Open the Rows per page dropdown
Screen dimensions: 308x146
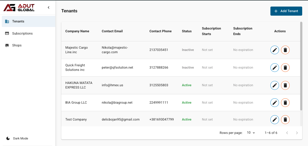(x=251, y=133)
